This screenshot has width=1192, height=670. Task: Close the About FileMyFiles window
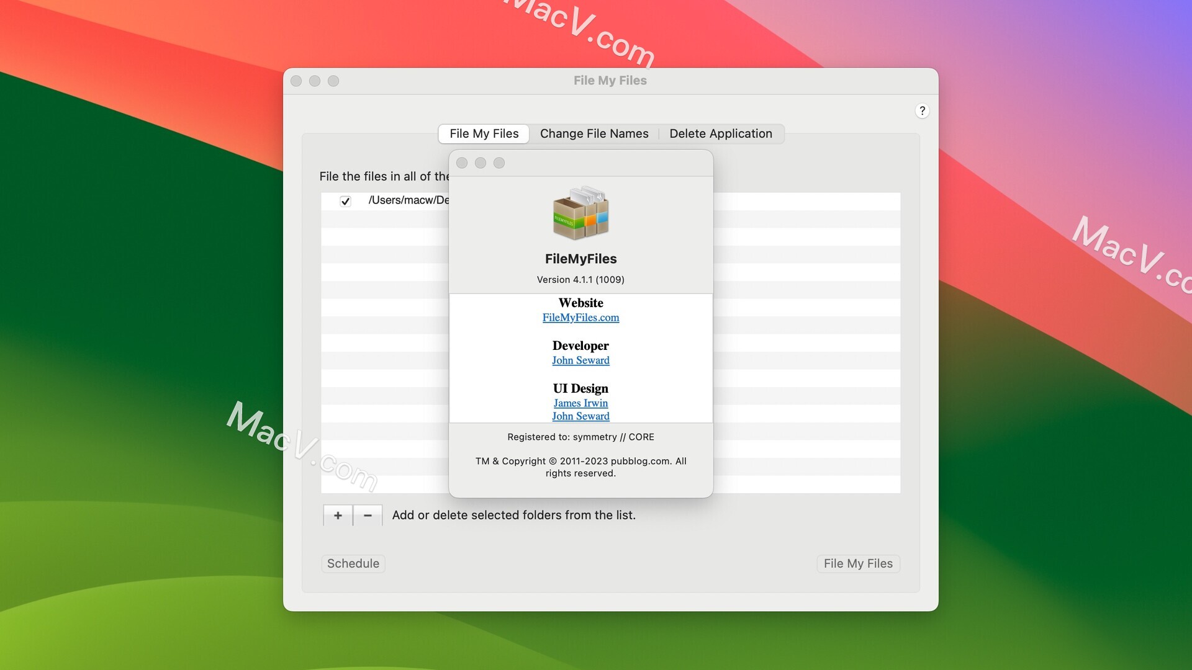pos(462,163)
